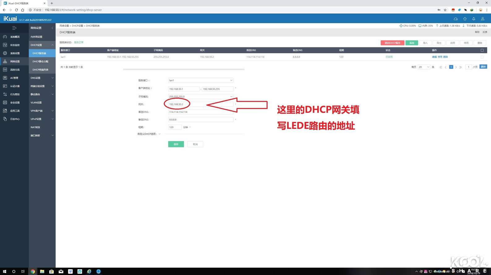
Task: Launch Edge browser from the taskbar
Action: (89, 271)
